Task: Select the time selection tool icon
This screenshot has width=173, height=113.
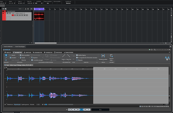Action: (x=6, y=55)
